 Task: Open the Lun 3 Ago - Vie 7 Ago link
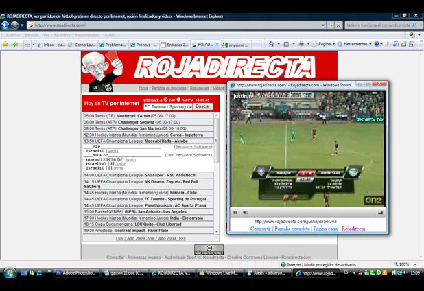pyautogui.click(x=151, y=239)
